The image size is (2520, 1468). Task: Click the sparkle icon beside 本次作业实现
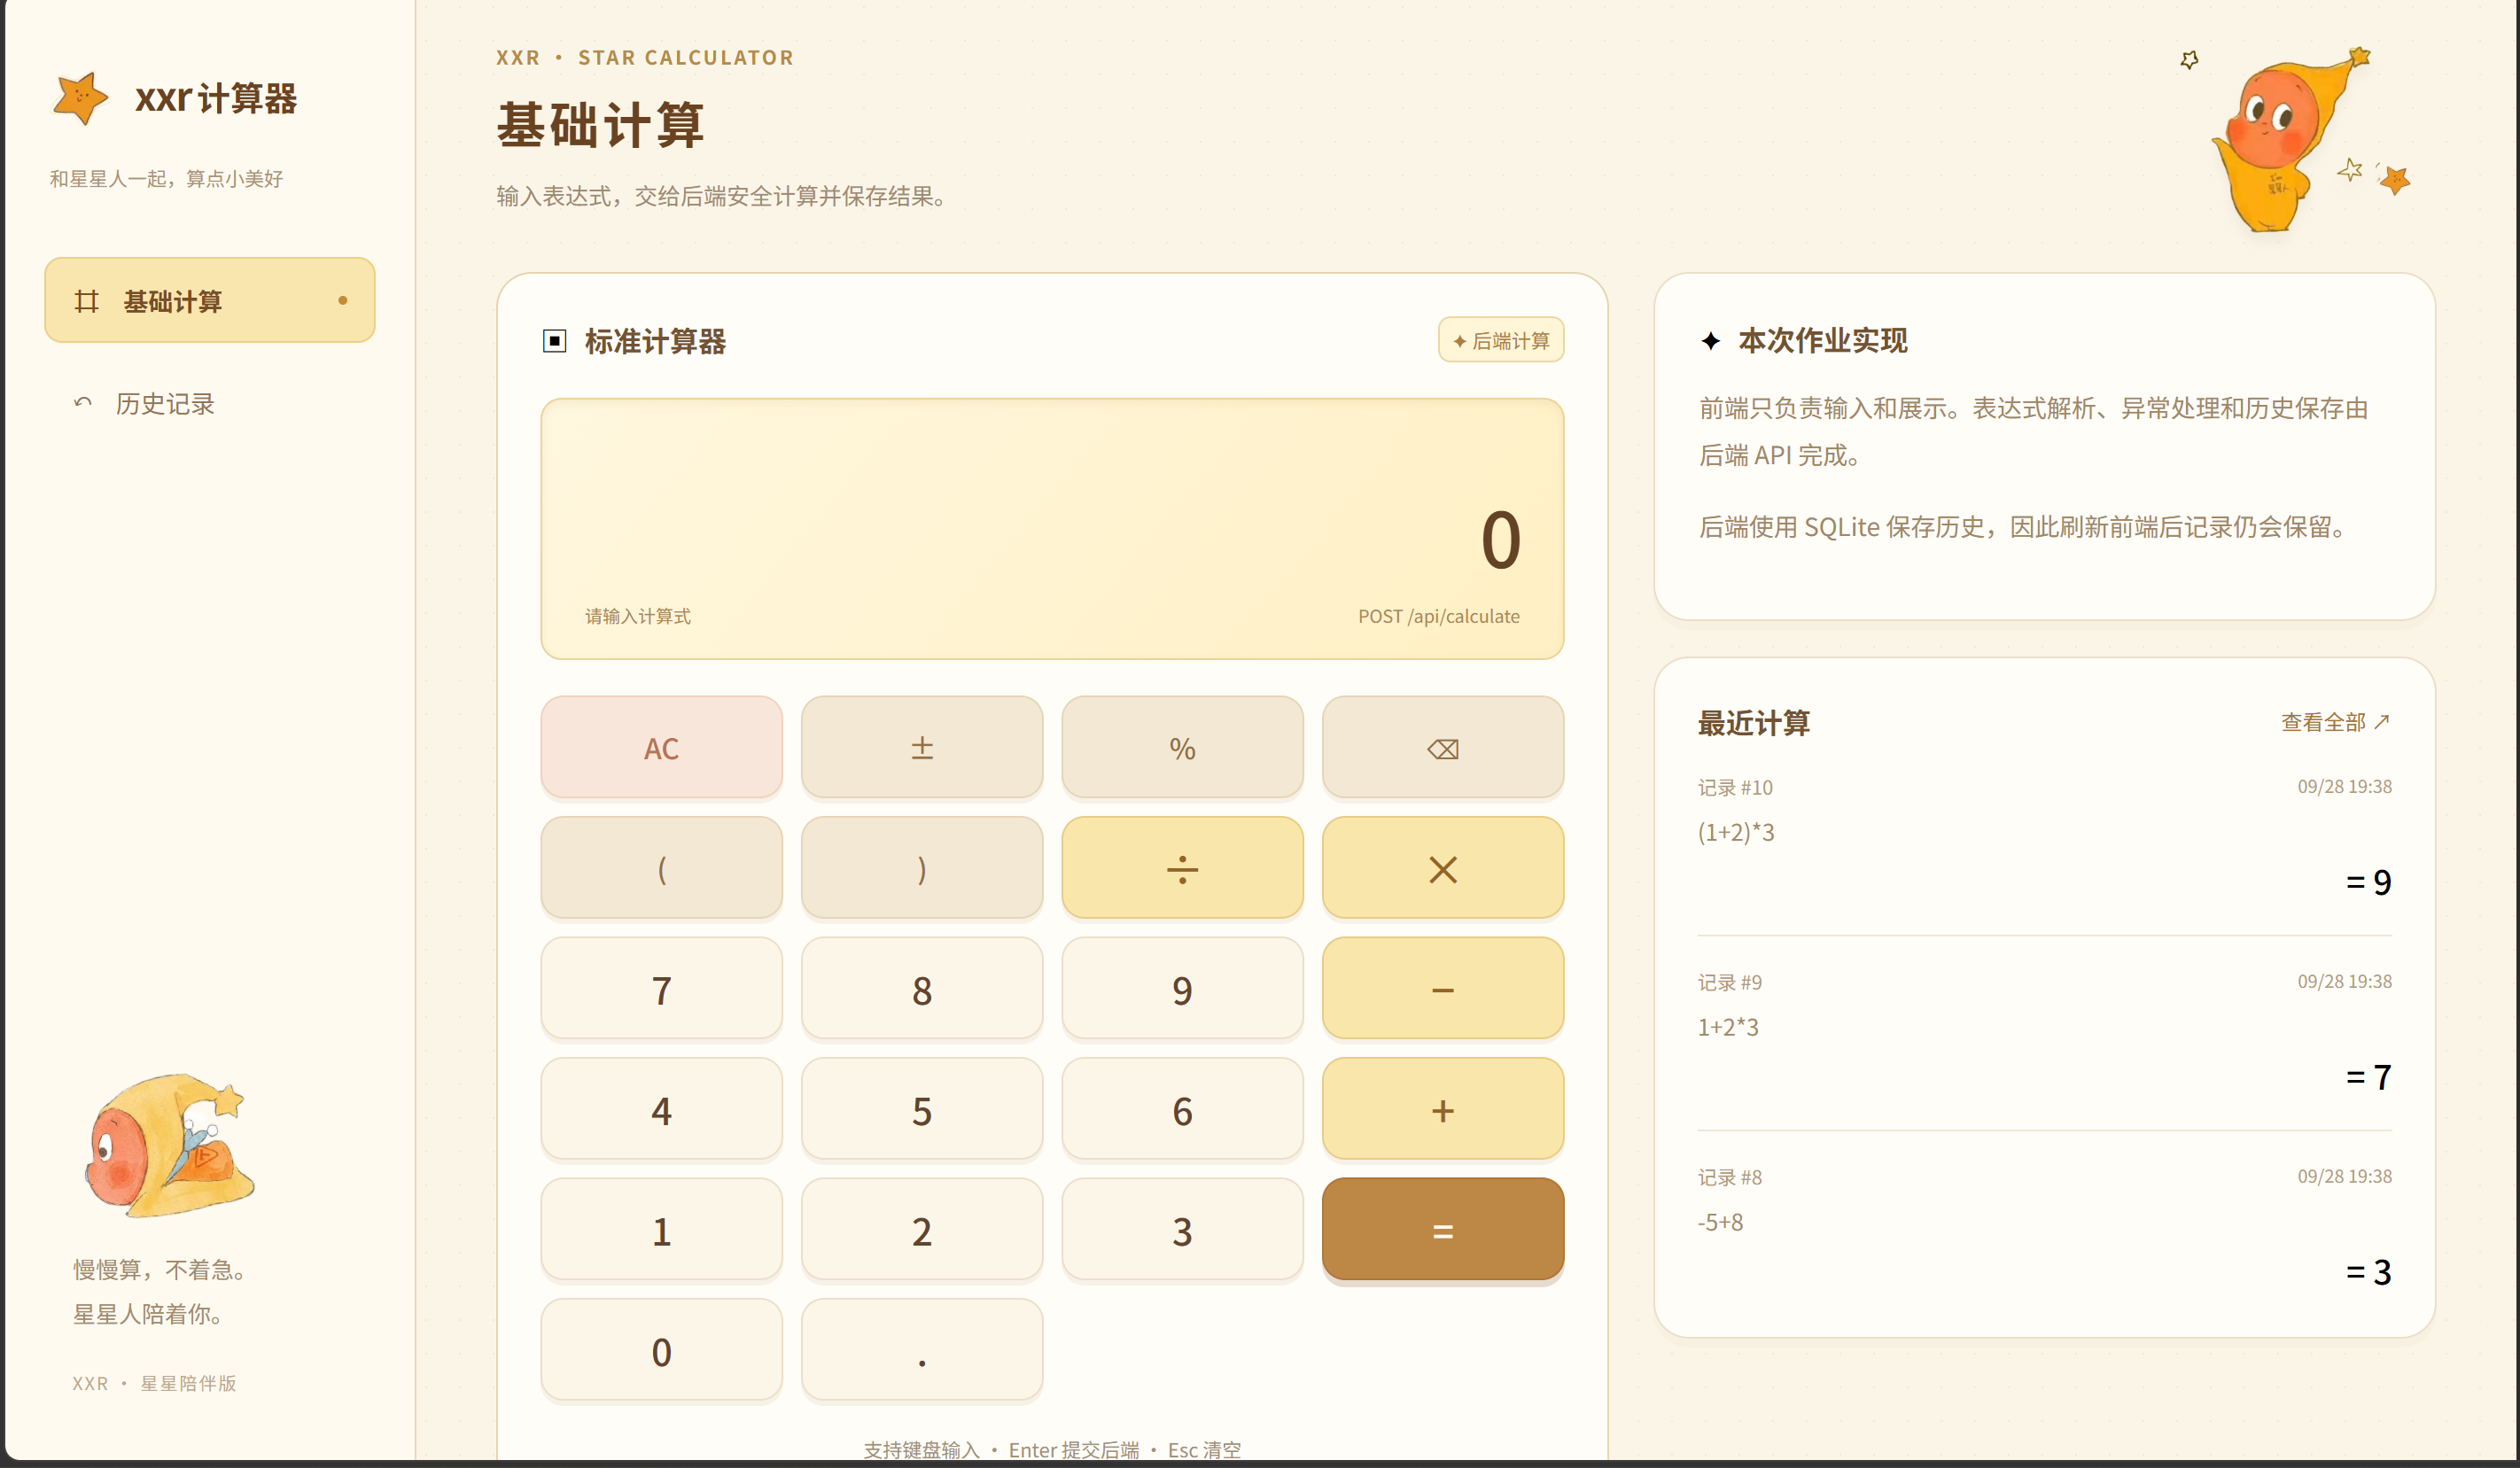1710,341
